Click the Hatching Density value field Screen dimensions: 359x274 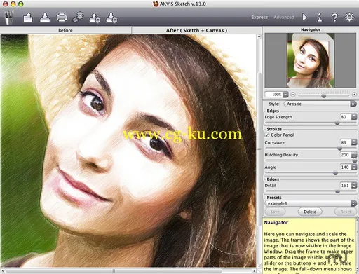(346, 155)
